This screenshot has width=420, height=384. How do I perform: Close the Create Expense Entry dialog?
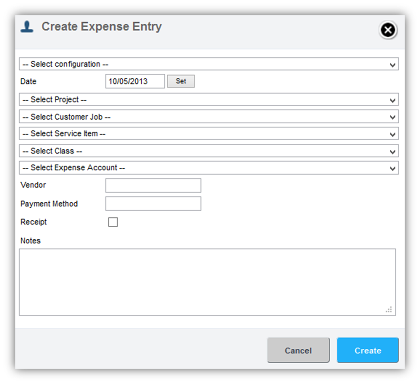(x=387, y=30)
